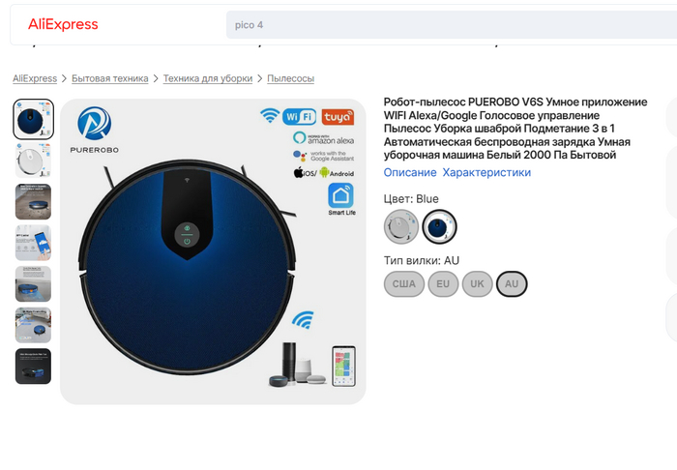
Task: Focus the search field containing pico 4
Action: click(x=452, y=24)
